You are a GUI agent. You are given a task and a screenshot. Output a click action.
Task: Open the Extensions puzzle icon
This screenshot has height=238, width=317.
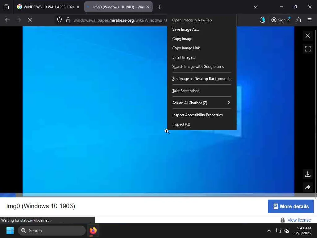tap(299, 20)
